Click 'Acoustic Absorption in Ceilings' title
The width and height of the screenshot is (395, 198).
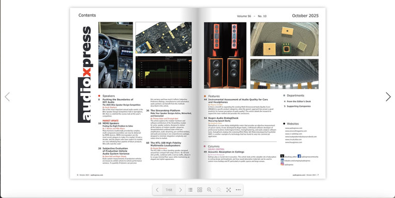(226, 152)
